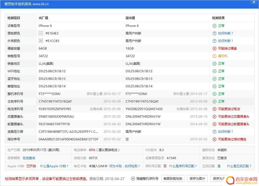The width and height of the screenshot is (259, 186).
Task: Select fingerprint serial 04AA08021201AF0004026AEB661371DF
Action: (69, 139)
